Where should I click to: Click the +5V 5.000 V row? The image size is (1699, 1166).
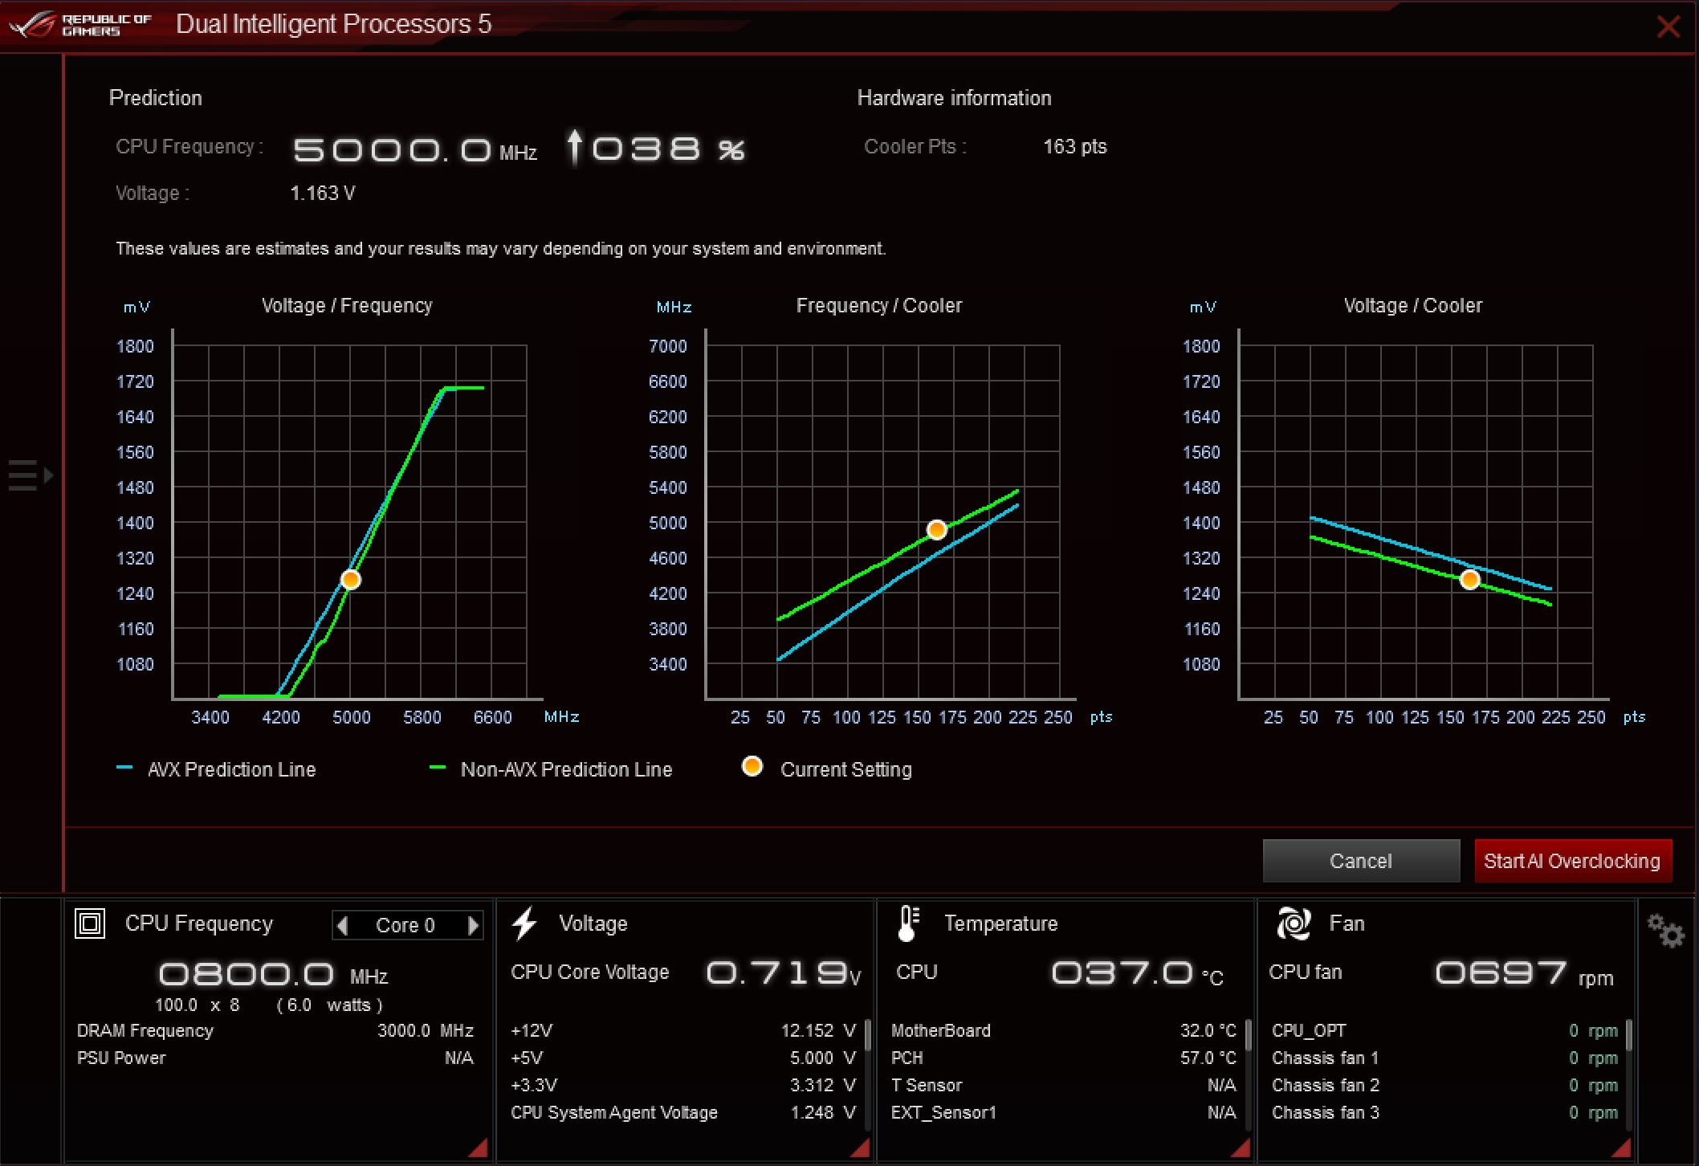684,1058
